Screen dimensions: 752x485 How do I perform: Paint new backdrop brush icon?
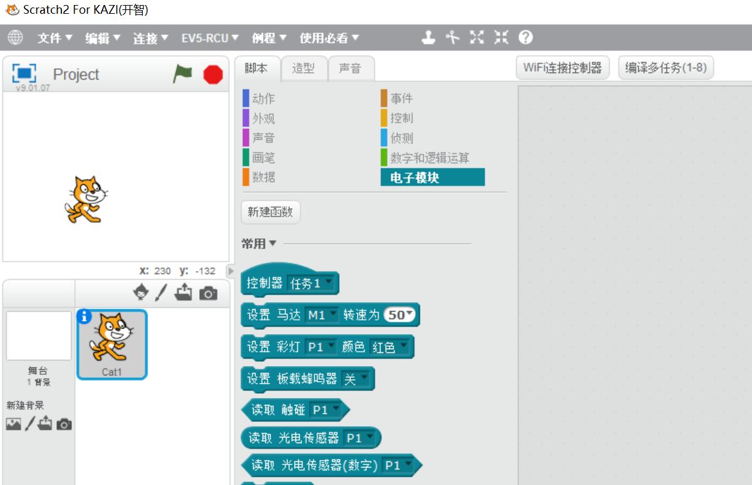pyautogui.click(x=30, y=424)
